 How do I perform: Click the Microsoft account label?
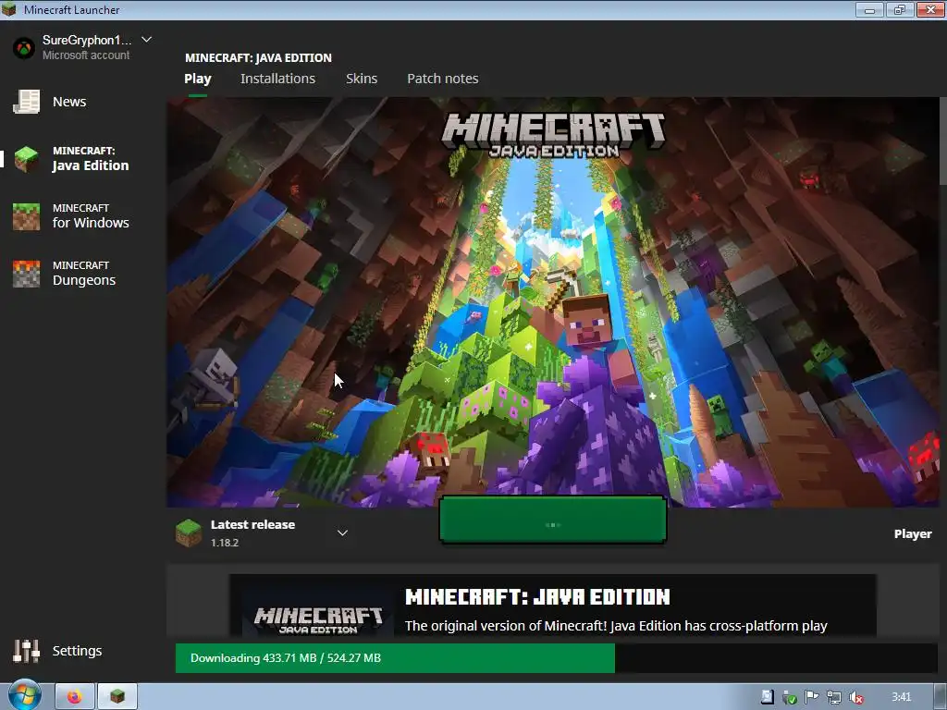click(x=86, y=55)
